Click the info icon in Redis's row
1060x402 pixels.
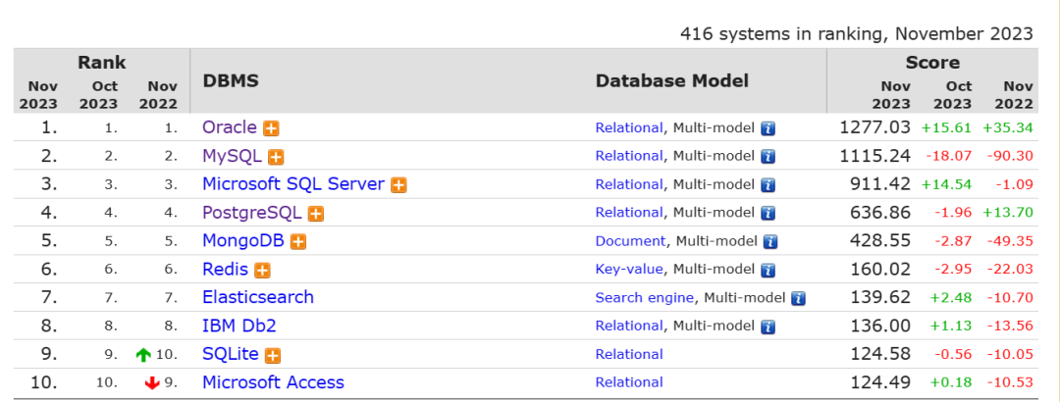click(768, 271)
